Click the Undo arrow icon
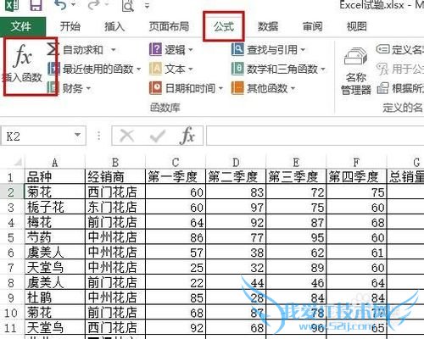Image resolution: width=424 pixels, height=339 pixels. (x=61, y=5)
